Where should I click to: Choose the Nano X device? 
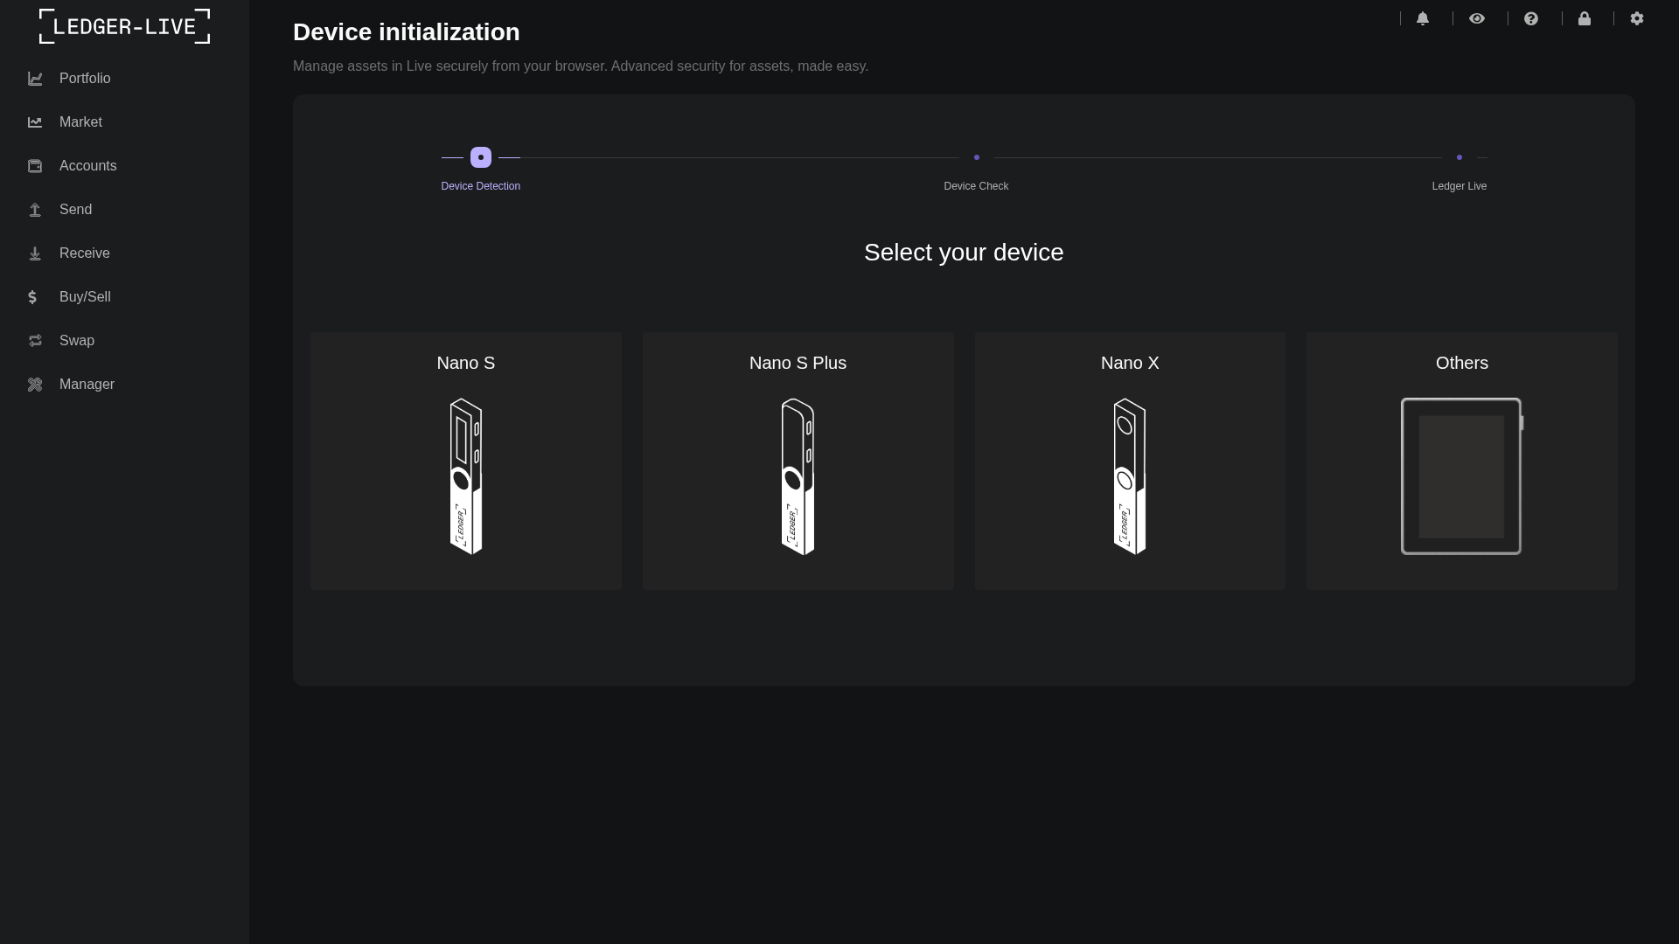pyautogui.click(x=1129, y=461)
